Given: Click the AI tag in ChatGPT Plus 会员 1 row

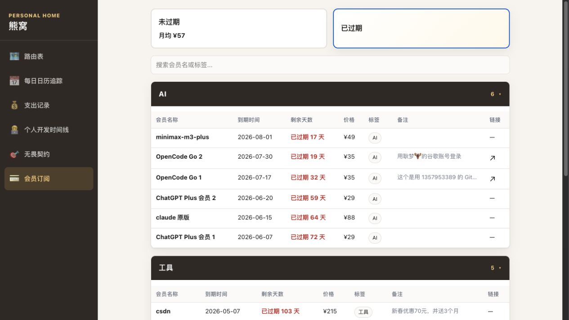Looking at the screenshot, I should coord(375,238).
